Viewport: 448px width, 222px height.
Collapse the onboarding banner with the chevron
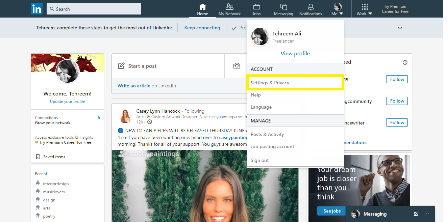(400, 28)
